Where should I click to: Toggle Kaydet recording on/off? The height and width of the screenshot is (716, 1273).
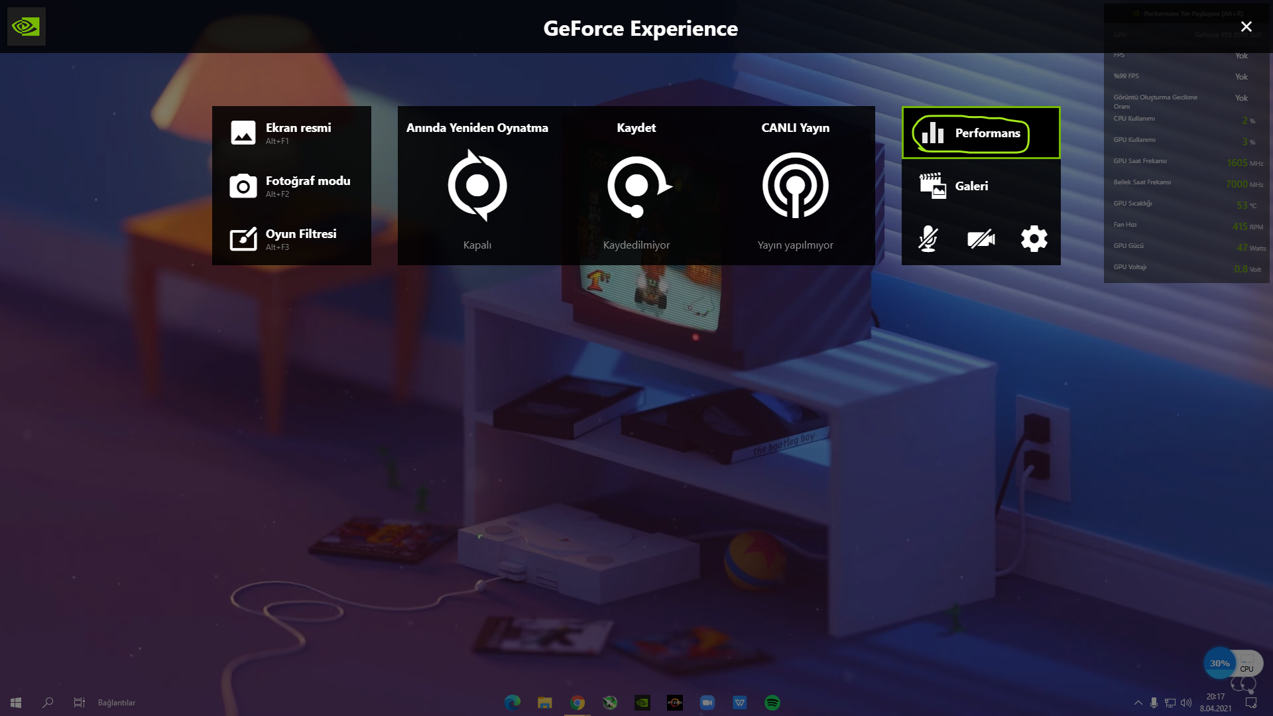pyautogui.click(x=636, y=186)
